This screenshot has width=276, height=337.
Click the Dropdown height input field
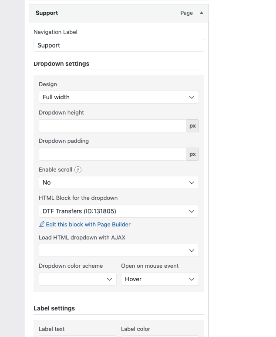coord(113,126)
